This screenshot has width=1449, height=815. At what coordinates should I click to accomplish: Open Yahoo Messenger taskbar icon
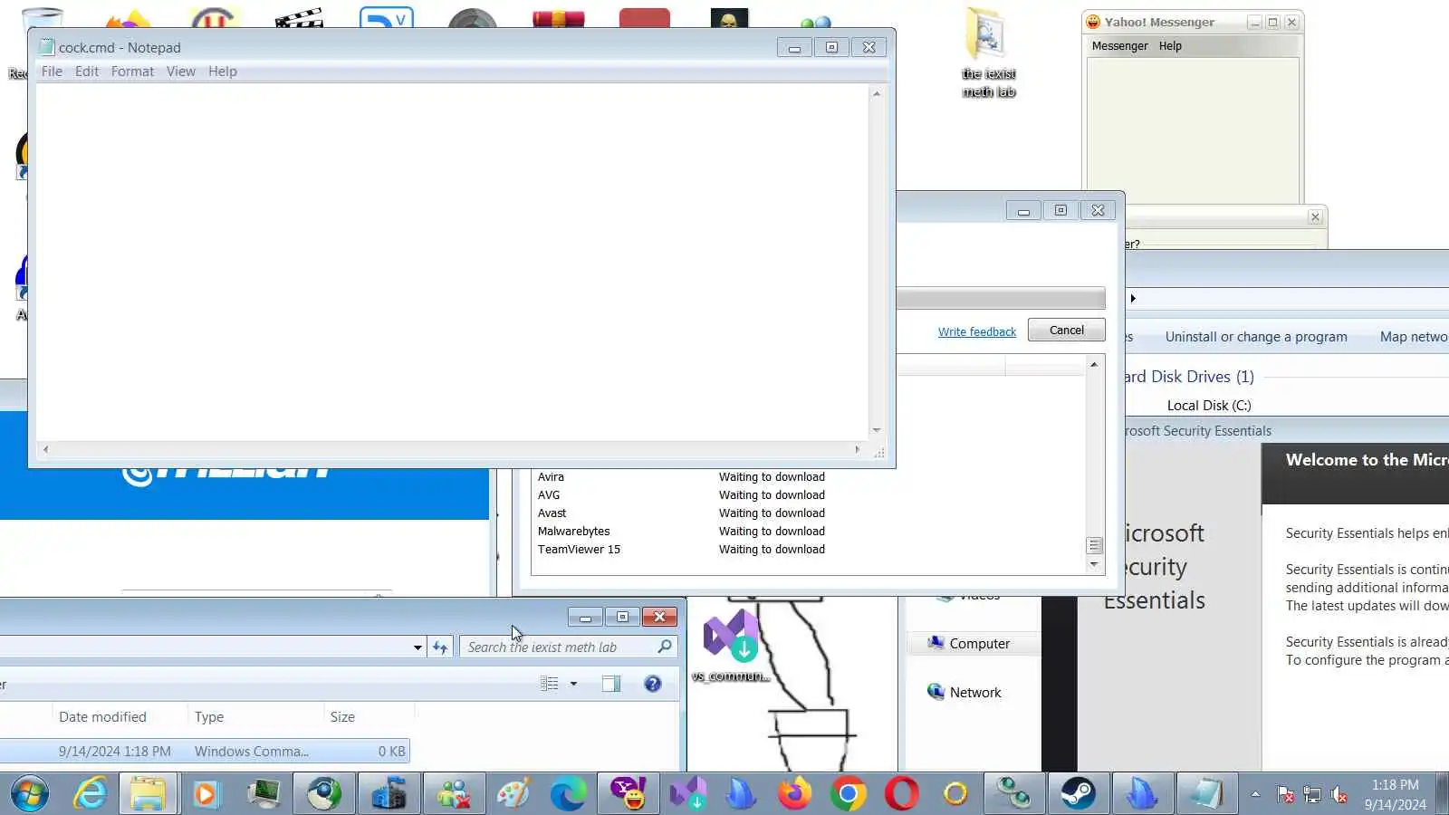629,794
